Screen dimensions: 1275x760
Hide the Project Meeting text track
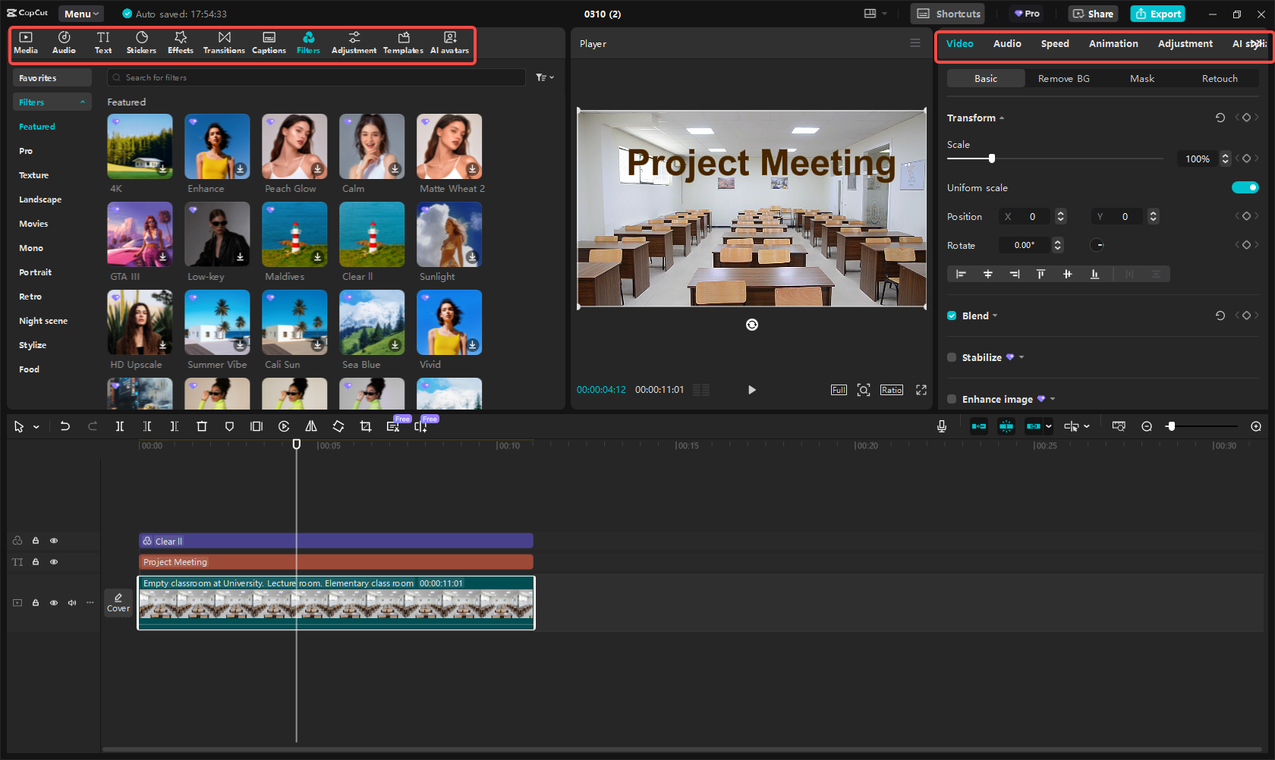point(54,561)
